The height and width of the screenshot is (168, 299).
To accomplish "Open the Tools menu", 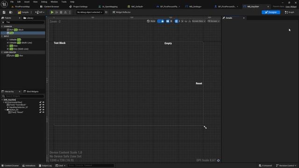I will coord(64,2).
